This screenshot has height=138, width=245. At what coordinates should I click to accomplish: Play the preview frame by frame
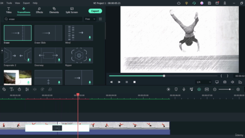point(119,82)
